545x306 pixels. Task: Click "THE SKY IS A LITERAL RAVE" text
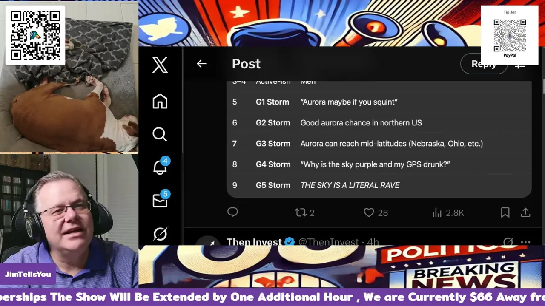click(350, 185)
